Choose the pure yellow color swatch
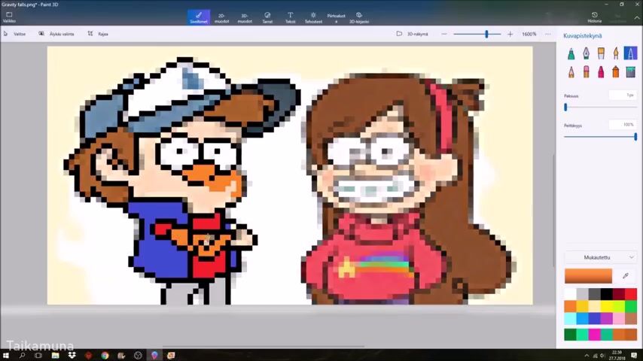The image size is (643, 361). pyautogui.click(x=607, y=306)
